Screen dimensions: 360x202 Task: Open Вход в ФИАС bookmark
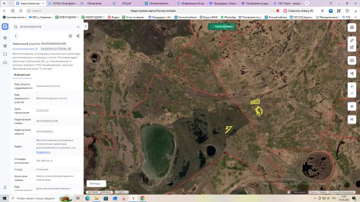tap(209, 17)
